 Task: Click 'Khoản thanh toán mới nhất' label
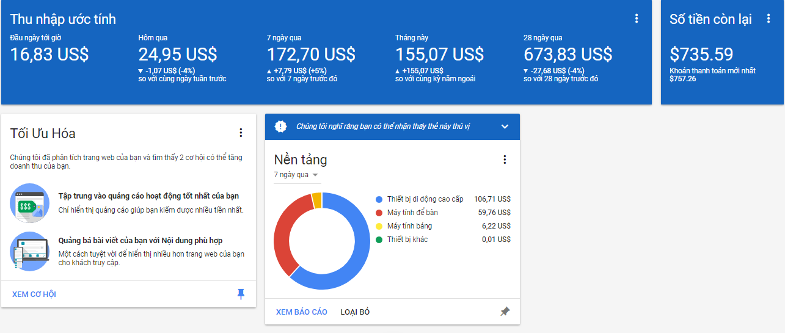[712, 71]
